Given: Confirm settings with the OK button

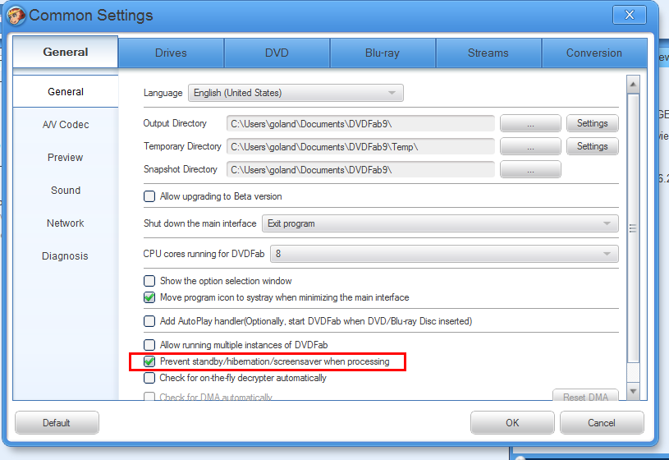Looking at the screenshot, I should point(512,423).
